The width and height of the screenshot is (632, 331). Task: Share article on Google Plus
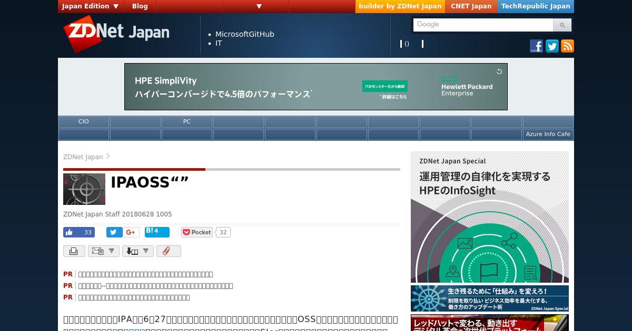click(x=131, y=232)
